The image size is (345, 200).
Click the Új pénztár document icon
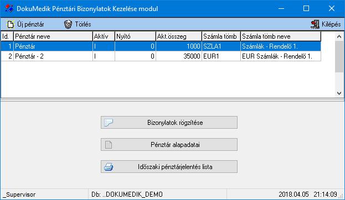[11, 24]
